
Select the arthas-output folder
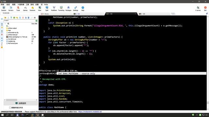(x=12, y=28)
